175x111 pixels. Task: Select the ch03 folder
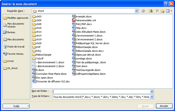pos(37,17)
